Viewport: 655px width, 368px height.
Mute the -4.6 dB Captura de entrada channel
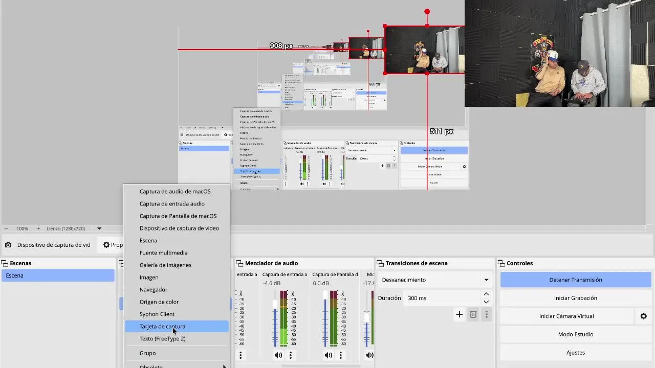[278, 355]
